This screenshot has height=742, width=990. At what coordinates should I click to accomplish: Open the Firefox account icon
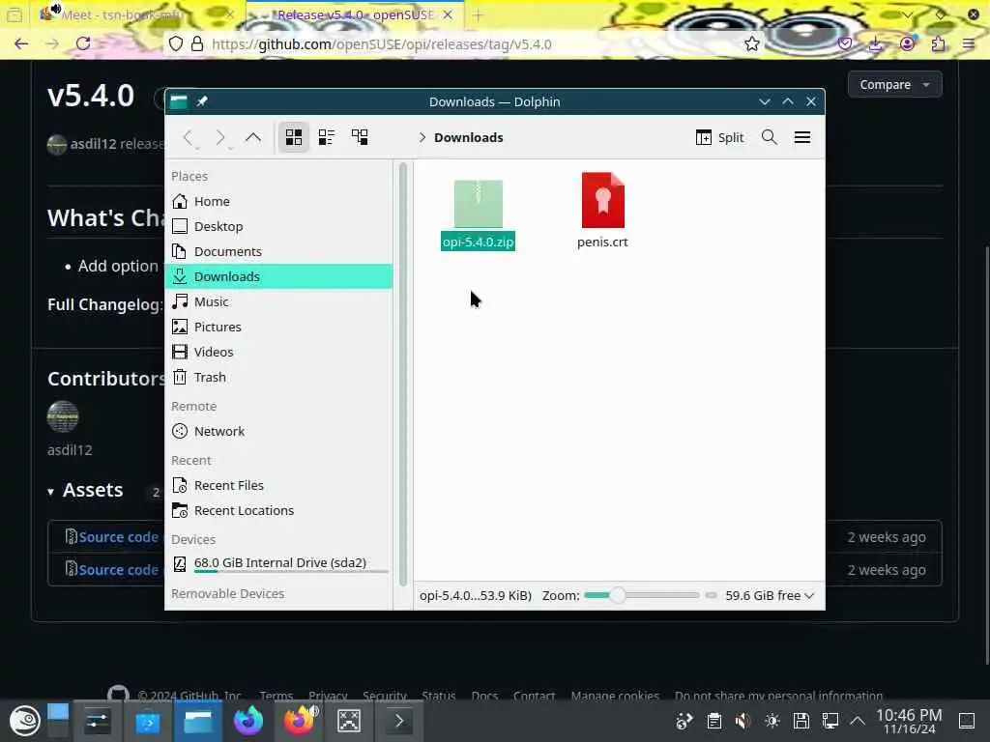(x=907, y=43)
